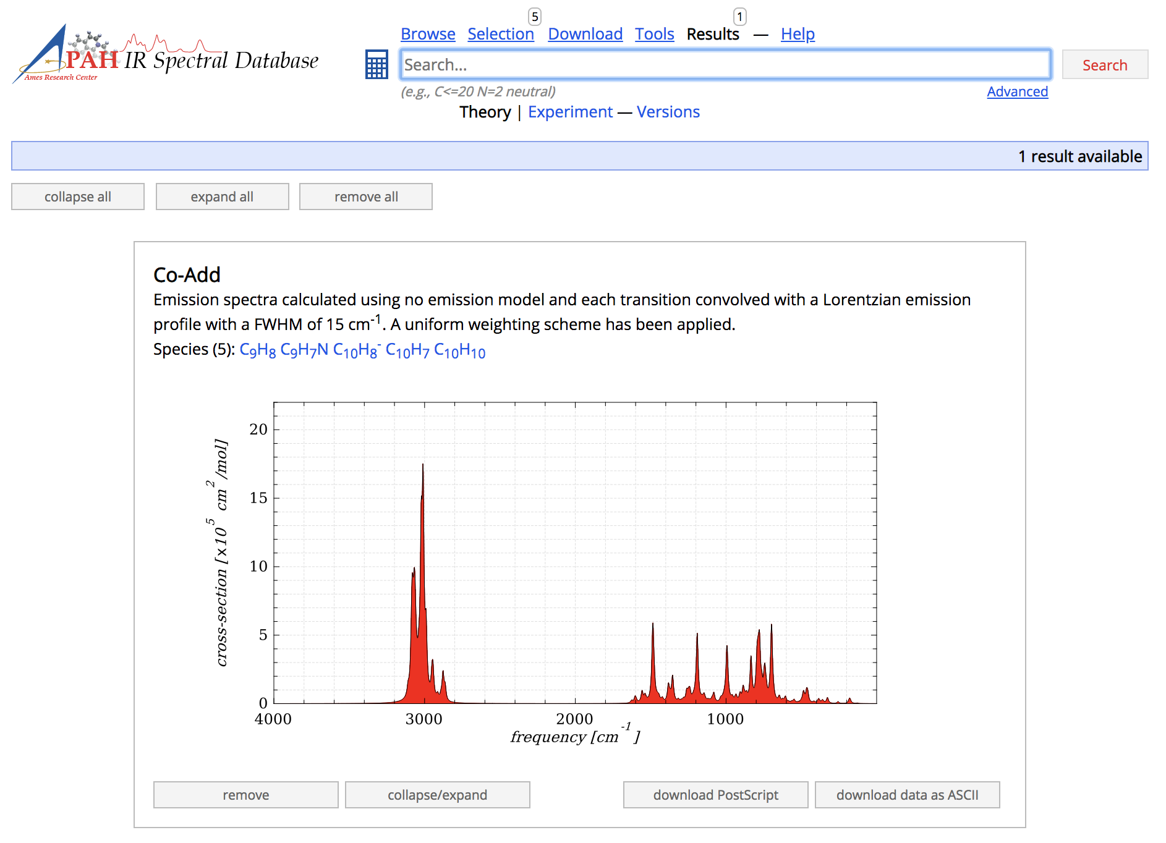
Task: Go to the Download page
Action: (585, 34)
